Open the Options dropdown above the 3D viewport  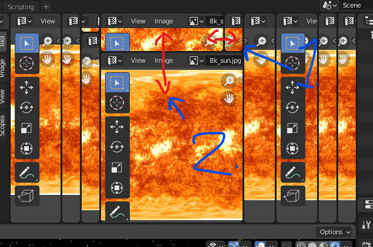(x=334, y=232)
